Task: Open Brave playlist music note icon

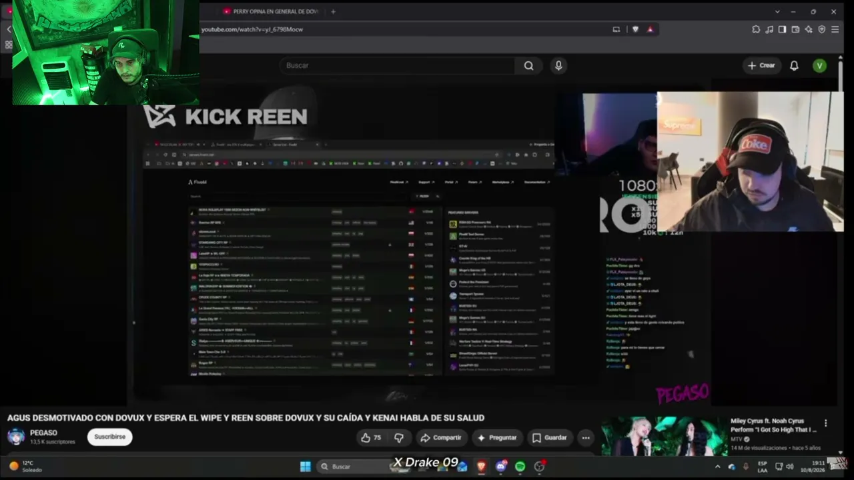Action: pyautogui.click(x=769, y=29)
